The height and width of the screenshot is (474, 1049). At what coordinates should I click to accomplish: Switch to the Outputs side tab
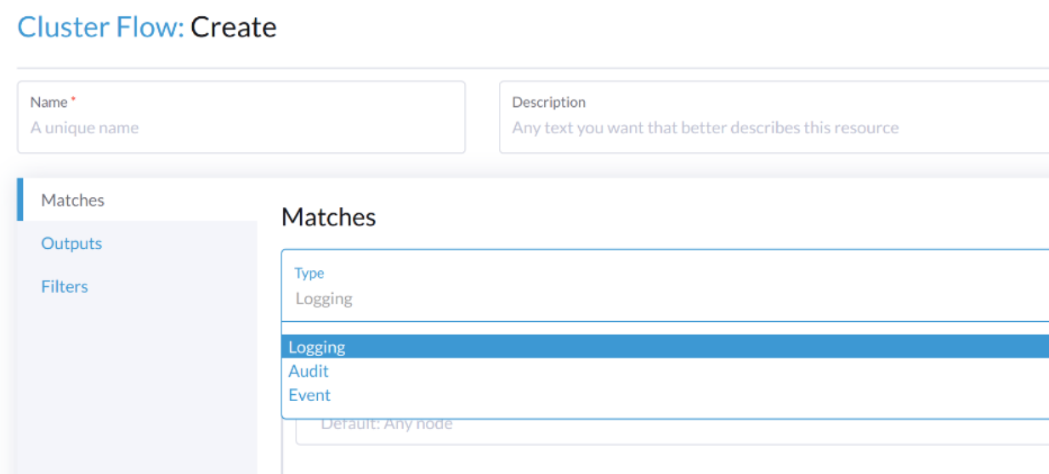pos(71,244)
